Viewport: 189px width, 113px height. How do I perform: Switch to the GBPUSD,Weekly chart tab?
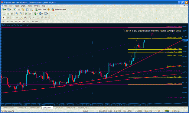(8, 108)
